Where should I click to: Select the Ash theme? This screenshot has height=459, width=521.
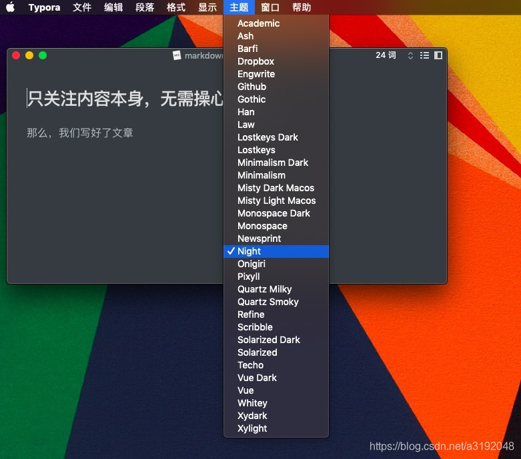click(276, 36)
